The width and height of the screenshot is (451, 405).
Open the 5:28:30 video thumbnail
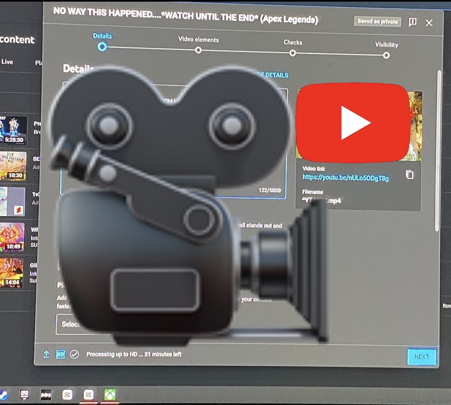(13, 130)
